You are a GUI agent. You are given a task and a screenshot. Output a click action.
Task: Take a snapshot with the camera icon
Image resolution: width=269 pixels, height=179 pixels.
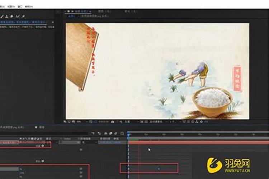pos(113,122)
